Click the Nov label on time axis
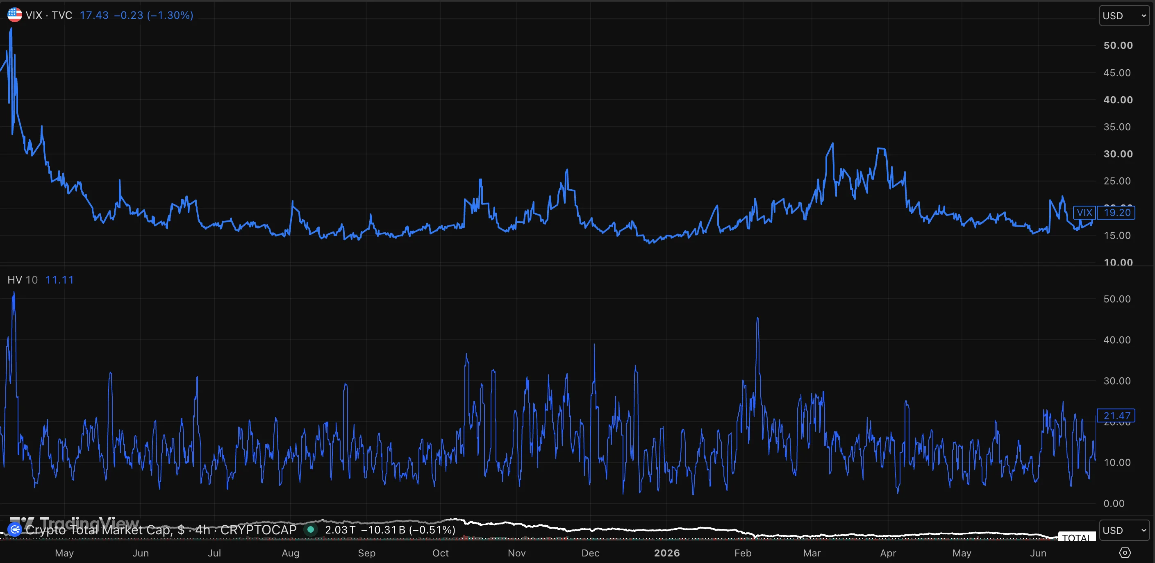This screenshot has height=563, width=1155. 516,553
